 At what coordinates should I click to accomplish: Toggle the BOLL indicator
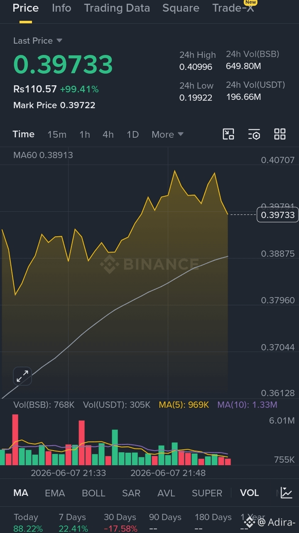click(x=93, y=493)
